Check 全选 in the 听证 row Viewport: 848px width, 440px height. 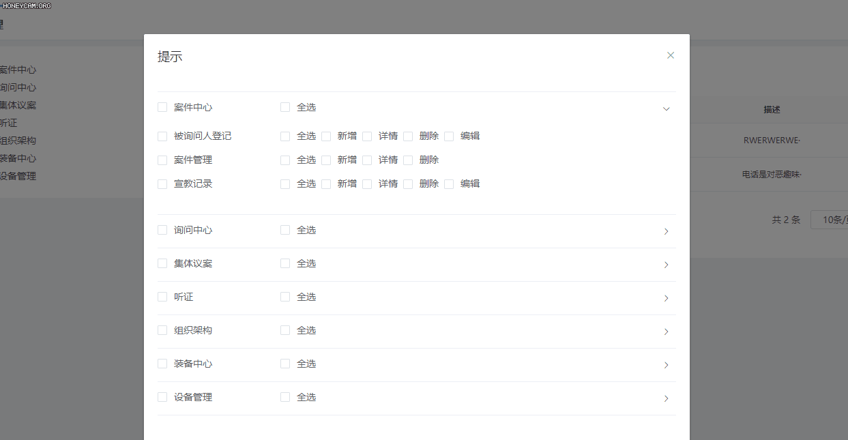(285, 297)
